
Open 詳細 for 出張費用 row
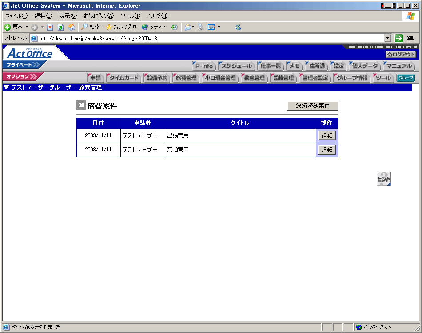[326, 135]
